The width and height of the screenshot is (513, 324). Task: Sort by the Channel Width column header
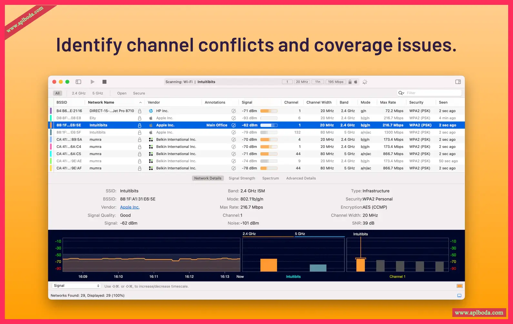(319, 103)
